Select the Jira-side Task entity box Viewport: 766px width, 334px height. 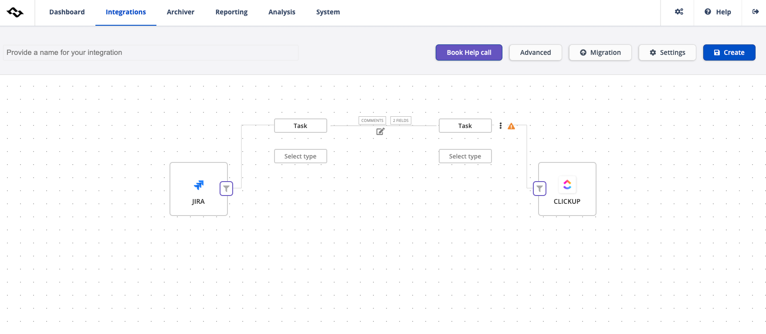301,126
